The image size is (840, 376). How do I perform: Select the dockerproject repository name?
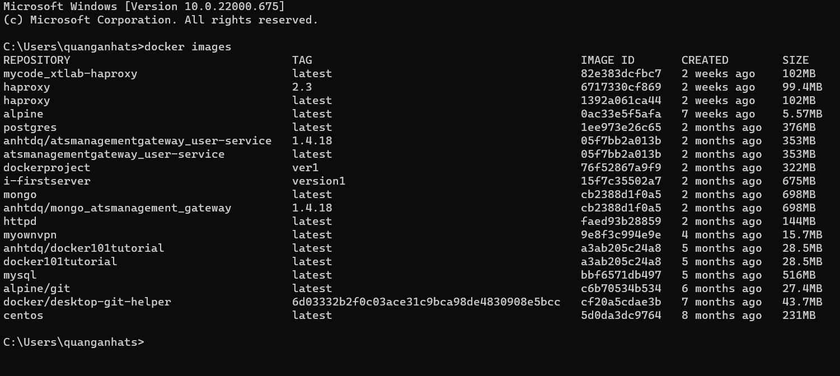[46, 168]
